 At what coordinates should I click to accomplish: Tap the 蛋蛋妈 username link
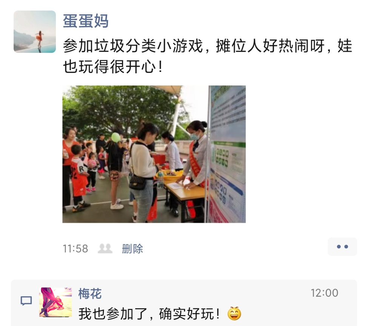pos(86,21)
